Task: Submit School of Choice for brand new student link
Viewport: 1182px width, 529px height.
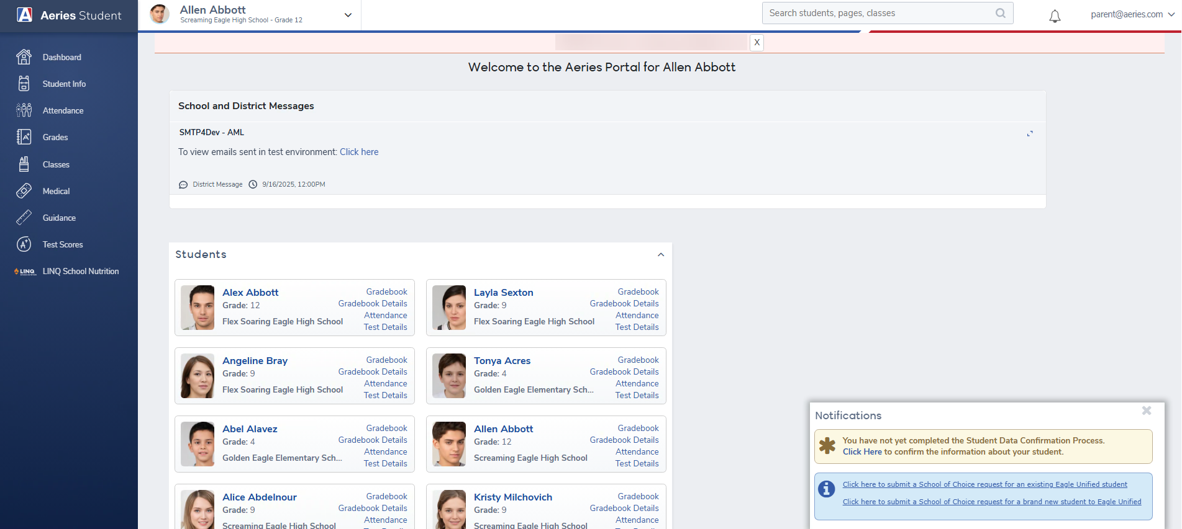Action: click(992, 502)
